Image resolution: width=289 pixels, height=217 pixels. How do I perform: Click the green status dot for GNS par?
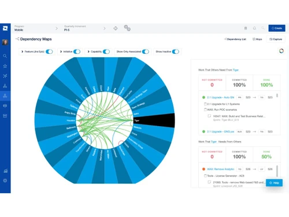pos(203,131)
